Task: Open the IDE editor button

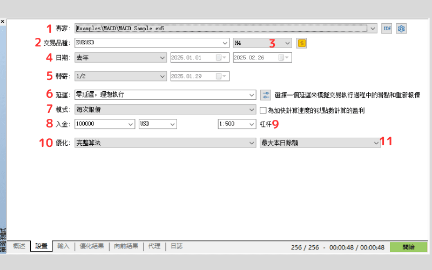Action: coord(387,29)
